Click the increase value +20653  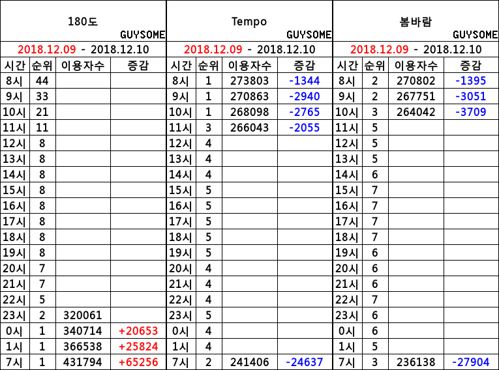coord(138,331)
